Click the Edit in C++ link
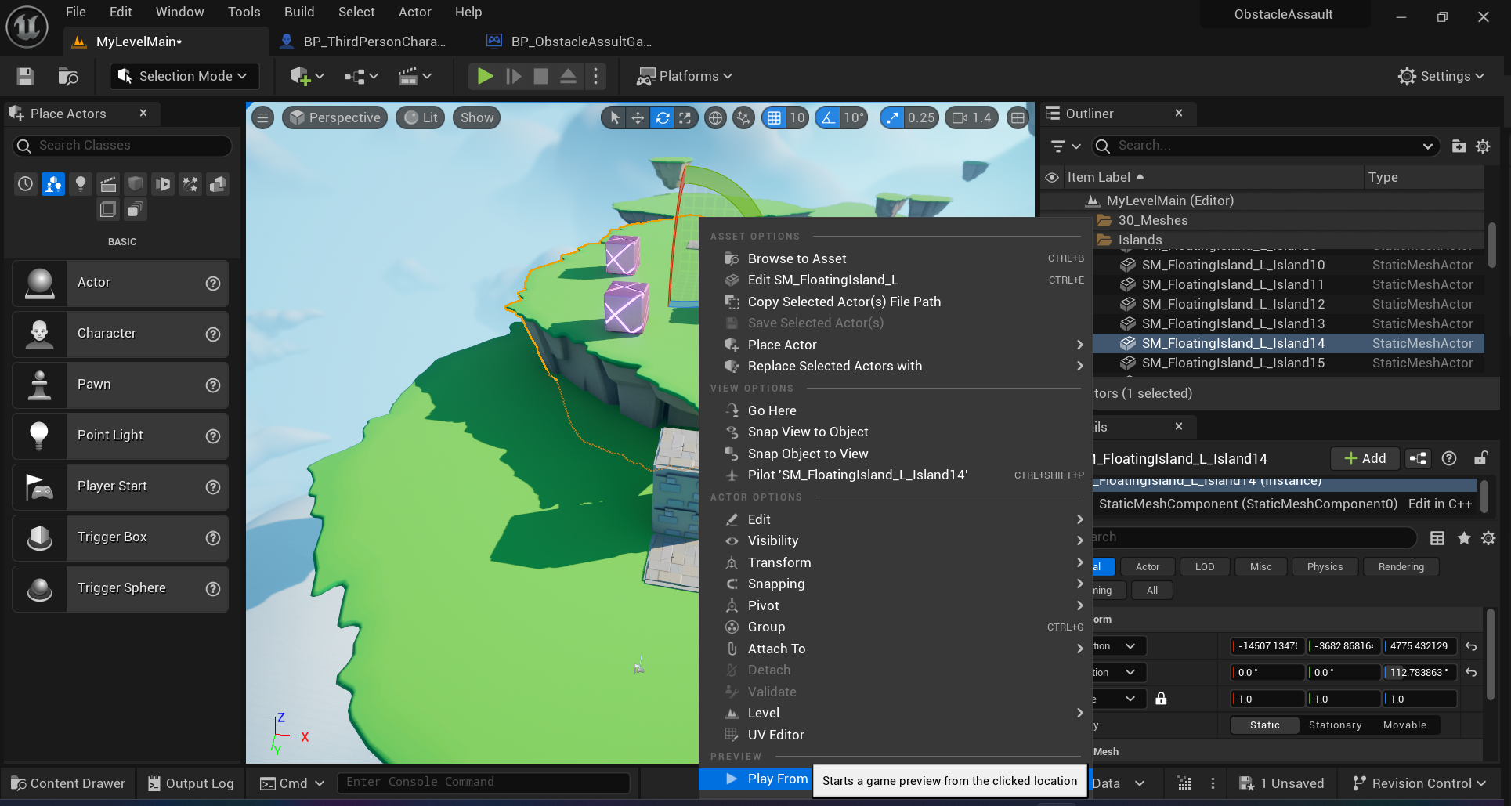Viewport: 1511px width, 806px height. (x=1440, y=504)
